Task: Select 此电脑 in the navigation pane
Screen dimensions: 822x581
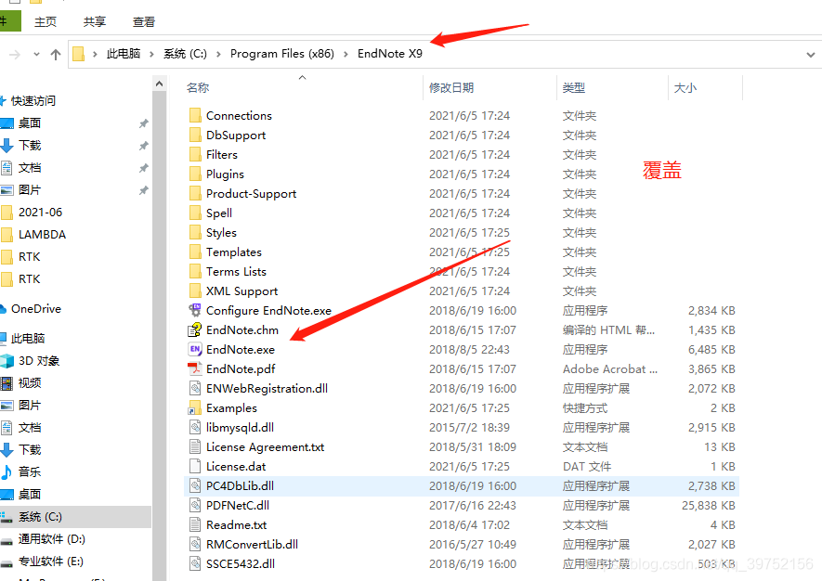Action: coord(28,339)
